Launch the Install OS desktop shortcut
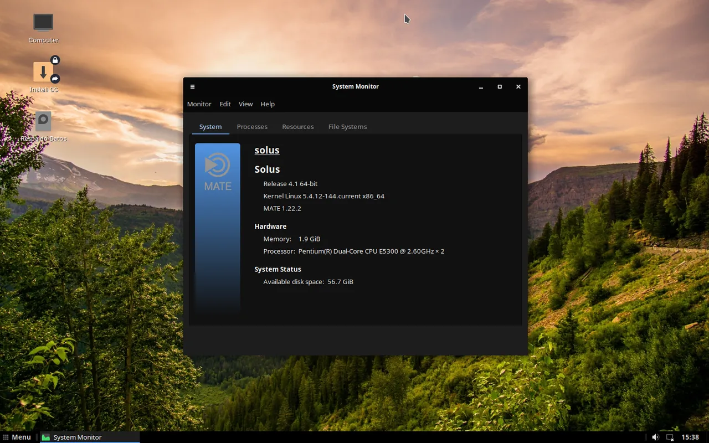 44,75
